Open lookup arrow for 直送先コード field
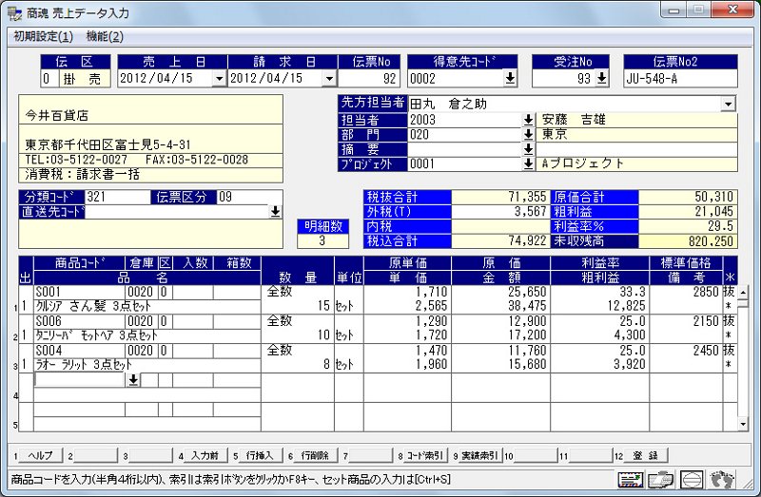This screenshot has height=497, width=761. click(x=275, y=211)
